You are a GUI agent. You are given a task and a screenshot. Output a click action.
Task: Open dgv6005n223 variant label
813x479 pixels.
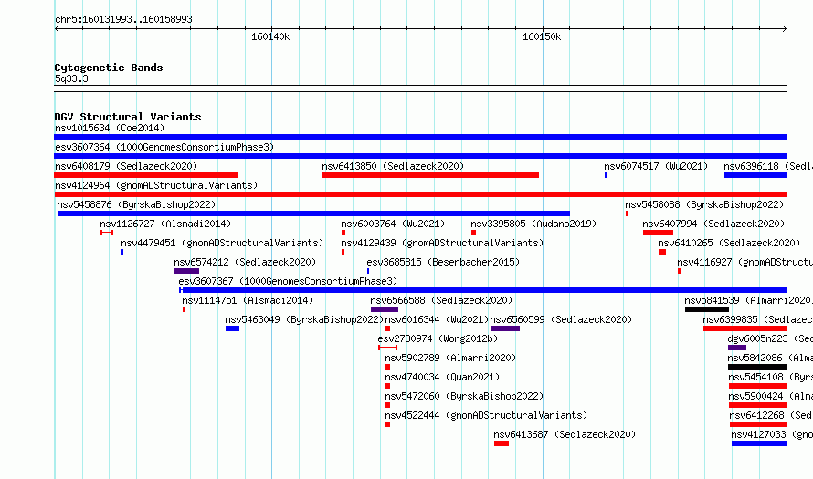coord(770,338)
